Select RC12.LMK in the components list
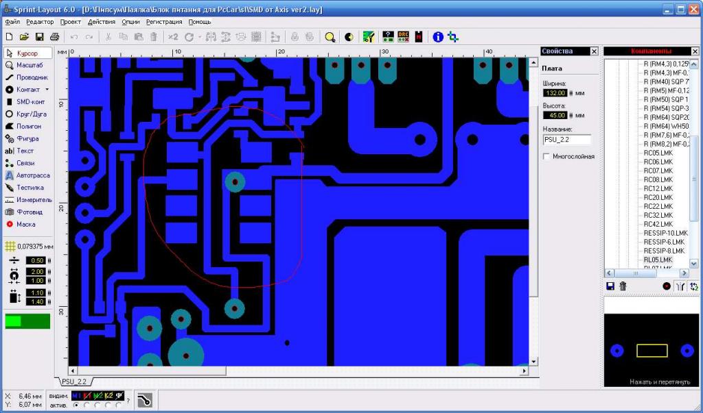The height and width of the screenshot is (413, 703). 658,188
